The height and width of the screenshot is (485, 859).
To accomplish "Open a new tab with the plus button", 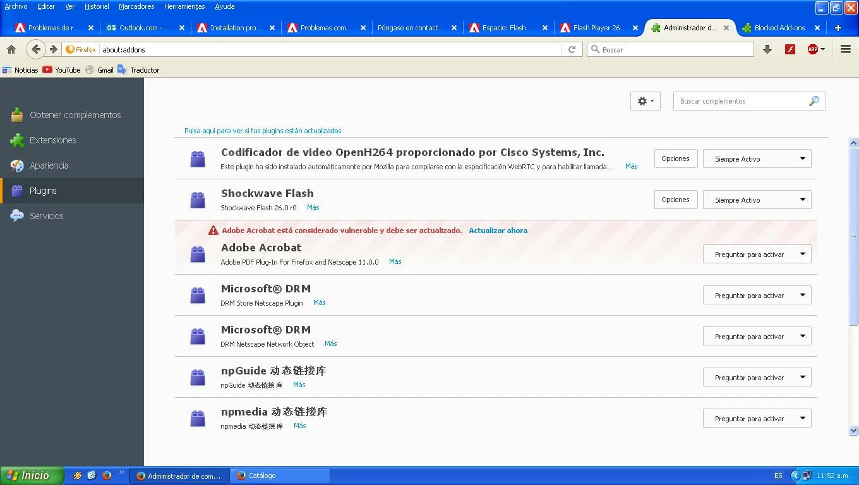I will click(x=838, y=28).
